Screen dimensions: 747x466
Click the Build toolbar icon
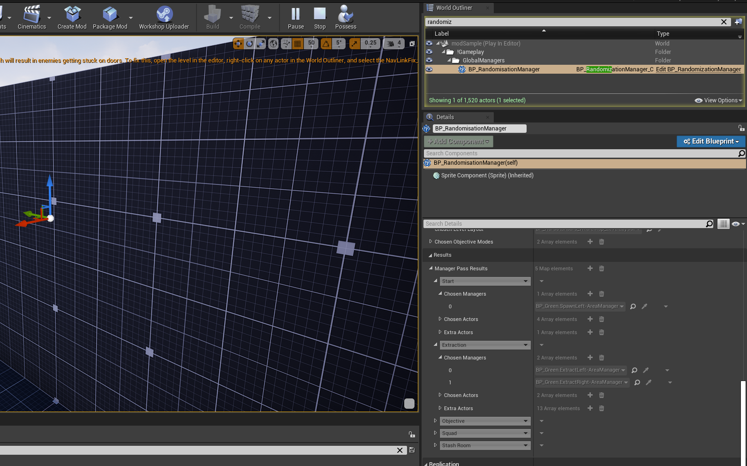click(x=212, y=17)
